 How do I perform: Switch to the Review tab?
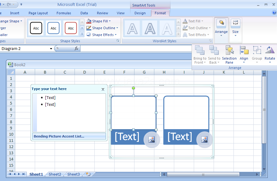[x=102, y=13]
